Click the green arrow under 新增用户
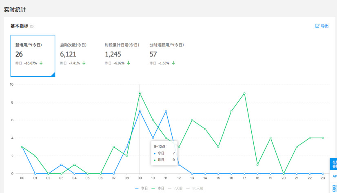This screenshot has width=337, height=193. (41, 63)
